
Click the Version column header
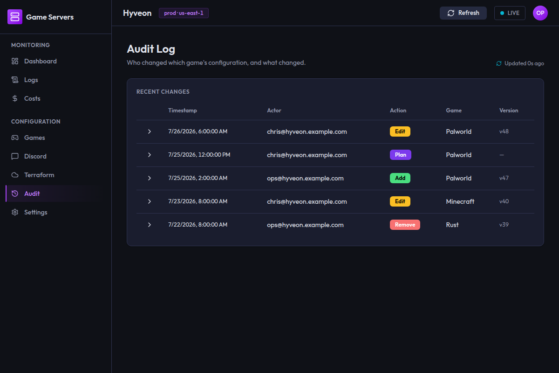point(509,111)
